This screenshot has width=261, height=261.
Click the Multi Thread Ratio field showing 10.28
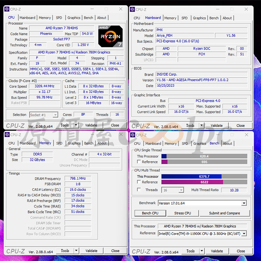pyautogui.click(x=234, y=190)
